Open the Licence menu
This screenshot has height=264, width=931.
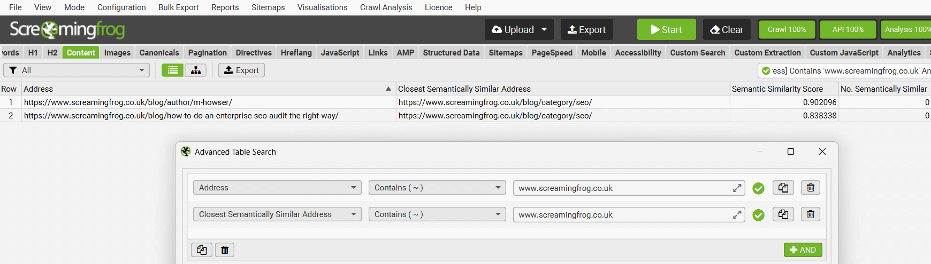[x=439, y=7]
